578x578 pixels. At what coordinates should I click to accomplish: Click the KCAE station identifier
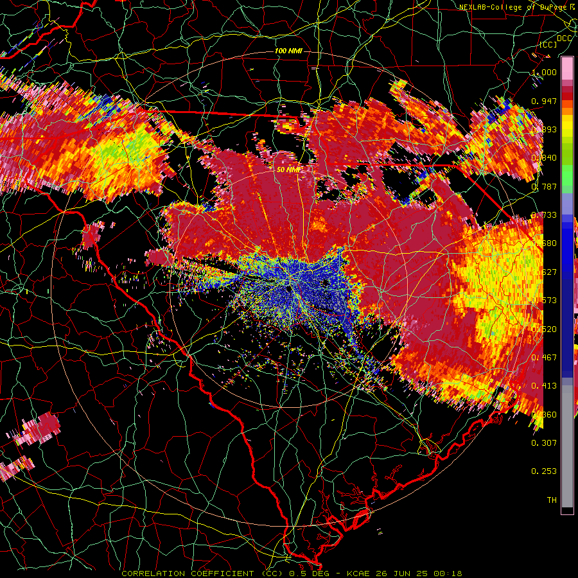[360, 574]
